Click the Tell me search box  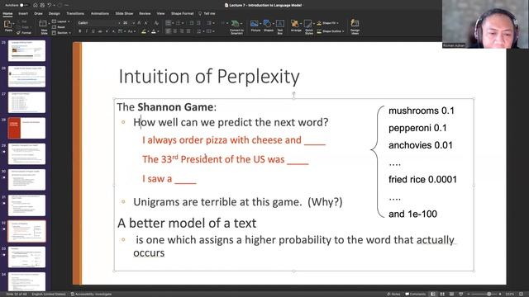(x=207, y=13)
